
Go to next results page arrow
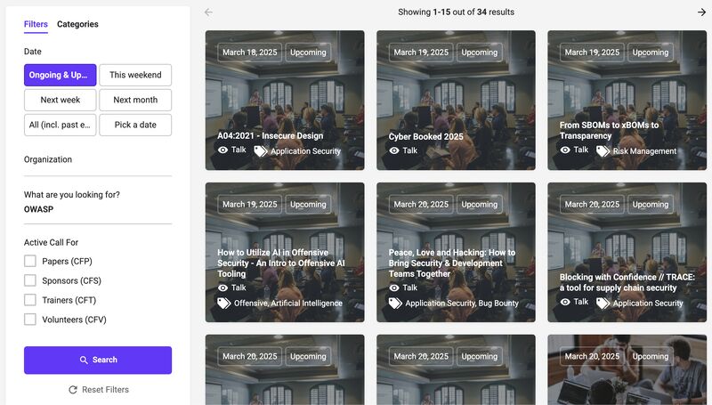(701, 12)
